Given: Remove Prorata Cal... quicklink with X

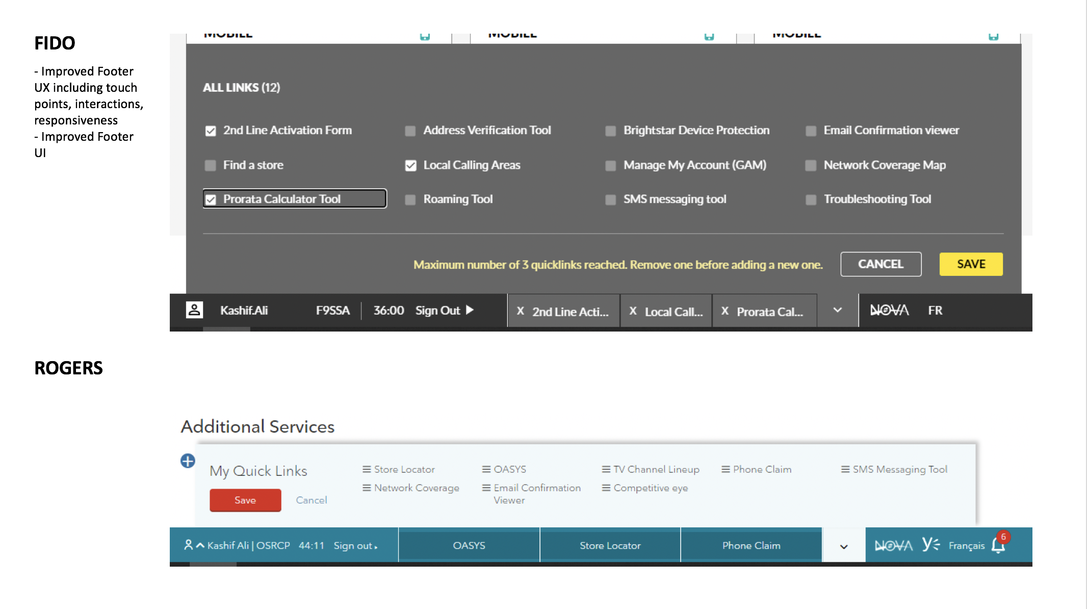Looking at the screenshot, I should click(724, 311).
